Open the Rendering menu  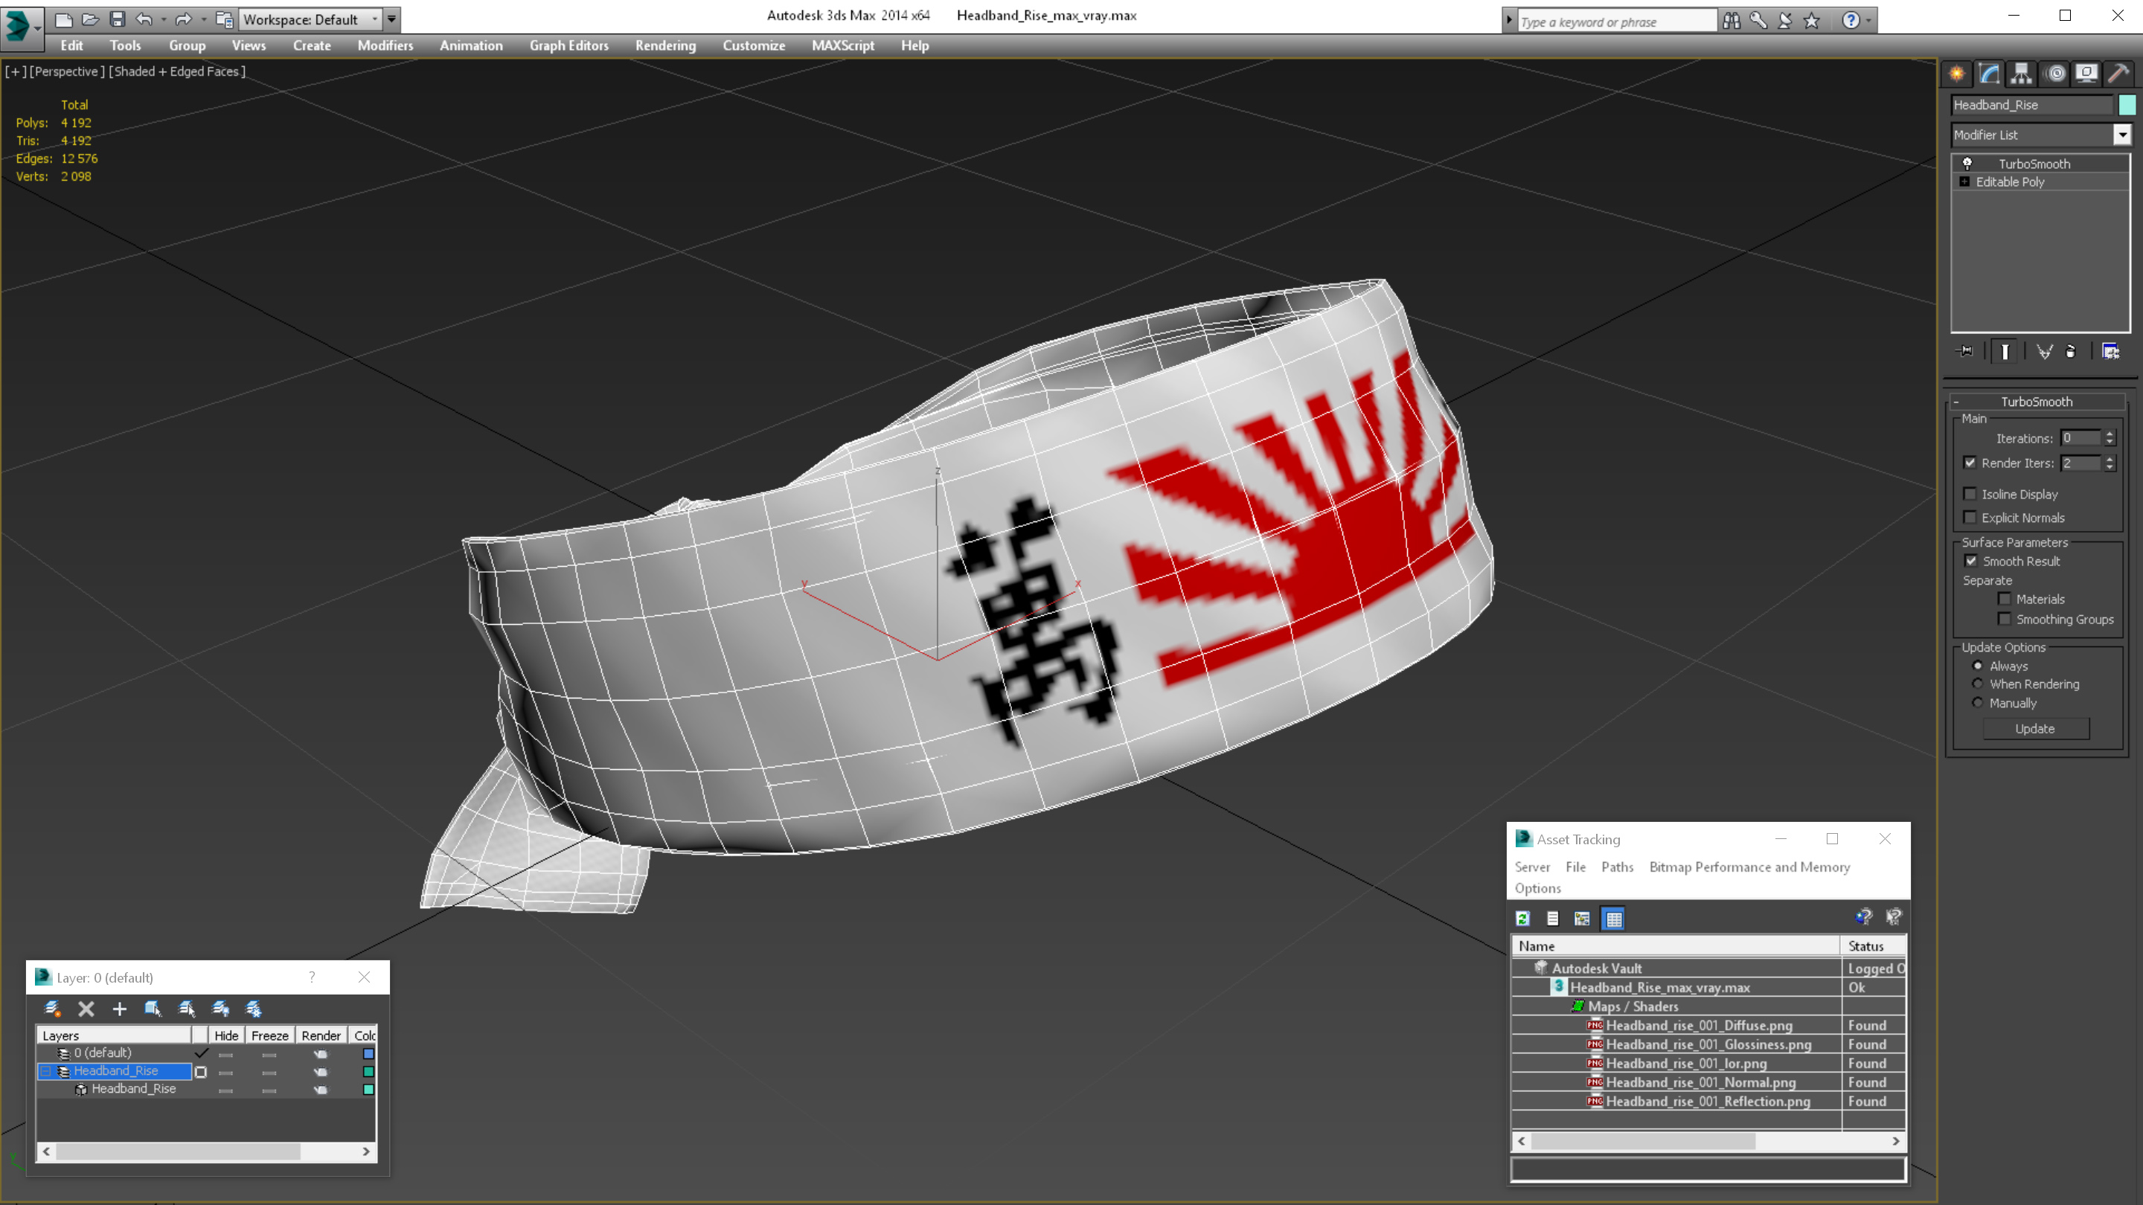click(x=665, y=45)
